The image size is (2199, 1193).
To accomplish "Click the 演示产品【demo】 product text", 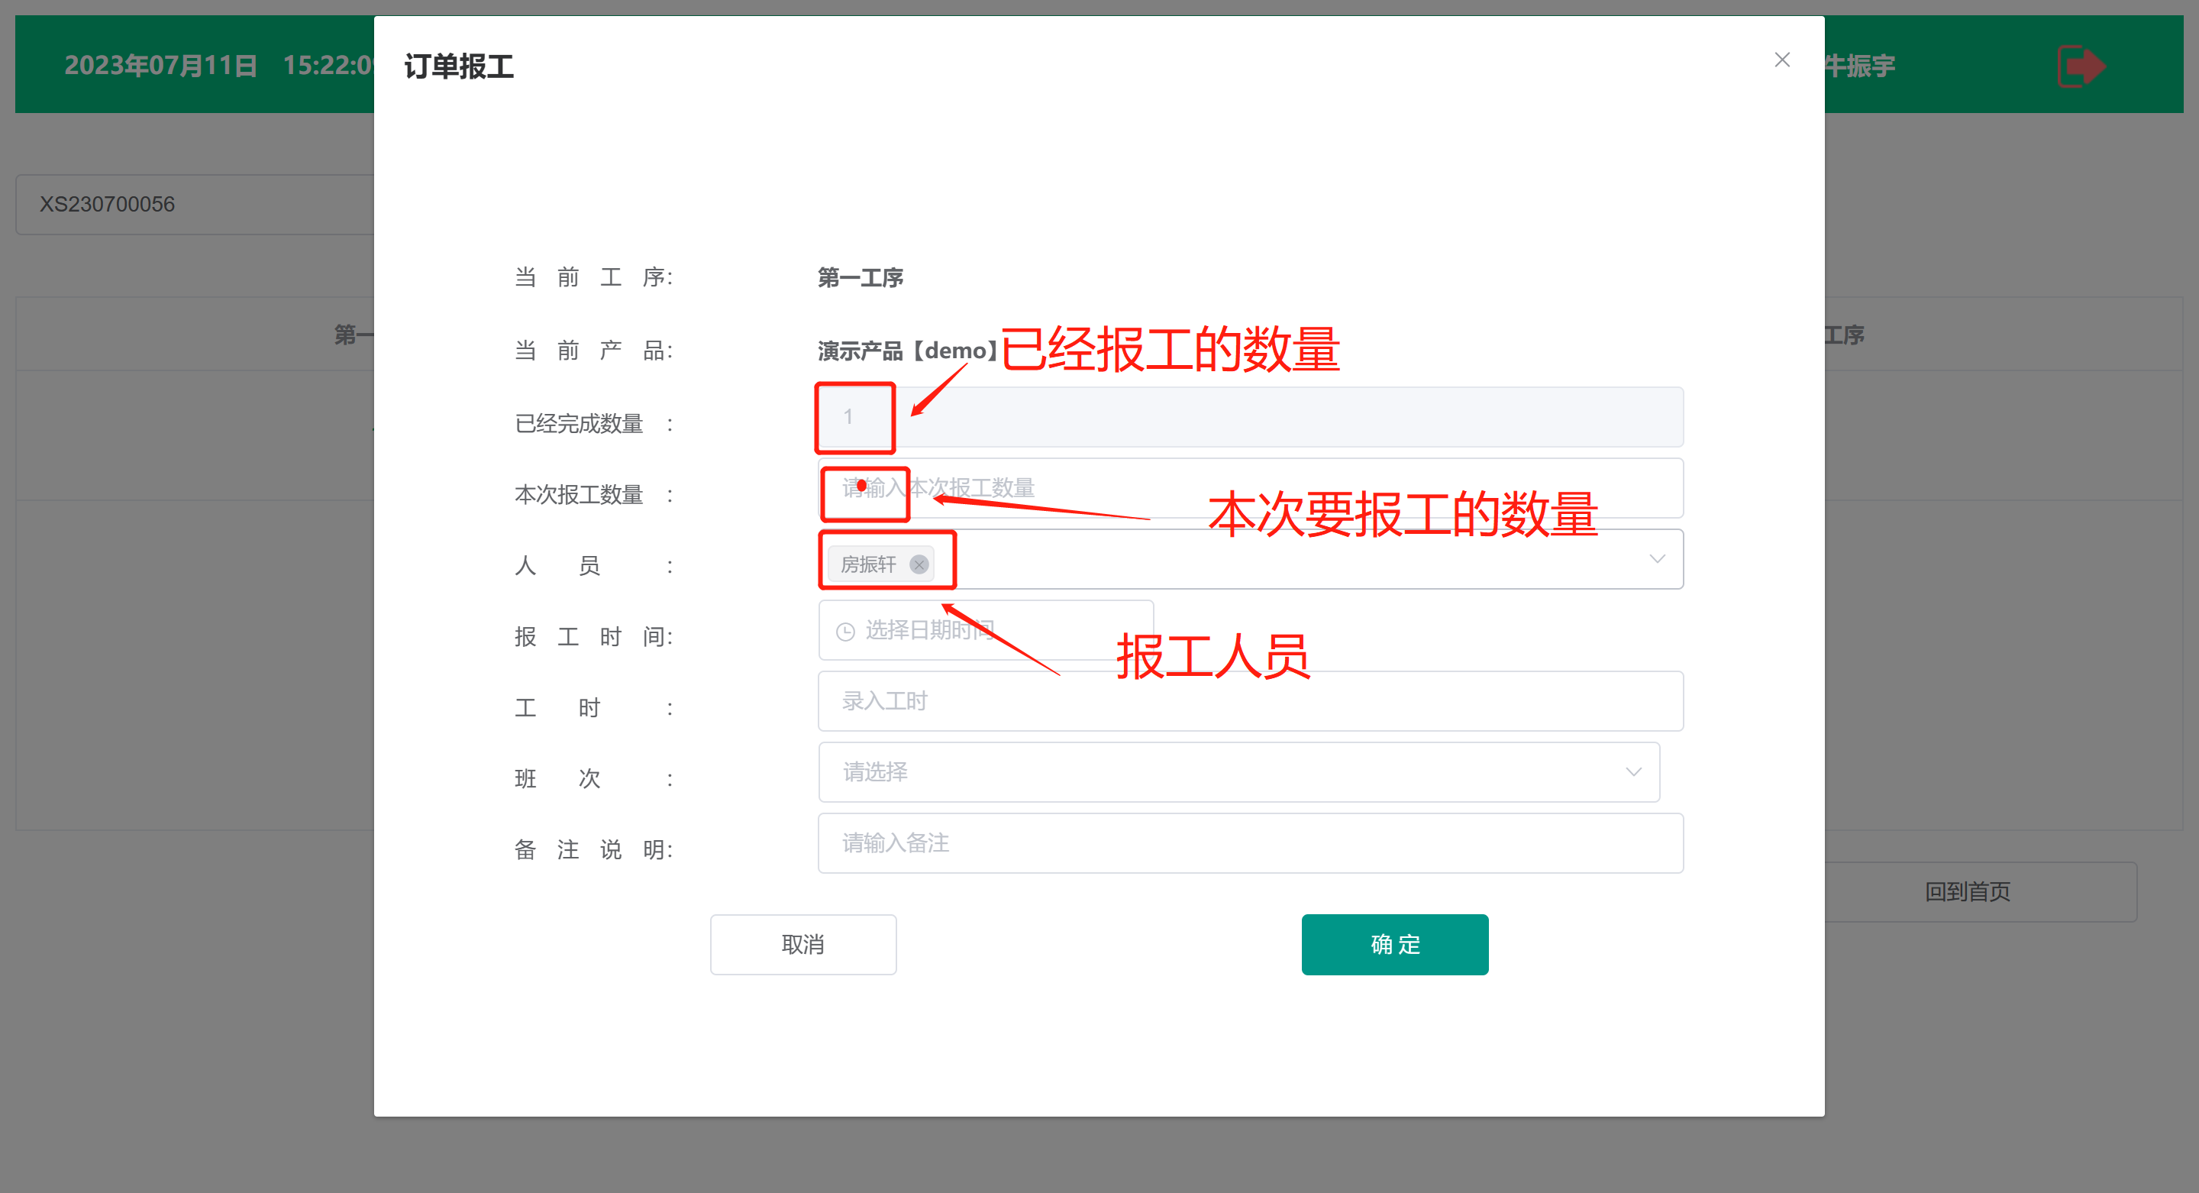I will tap(906, 351).
